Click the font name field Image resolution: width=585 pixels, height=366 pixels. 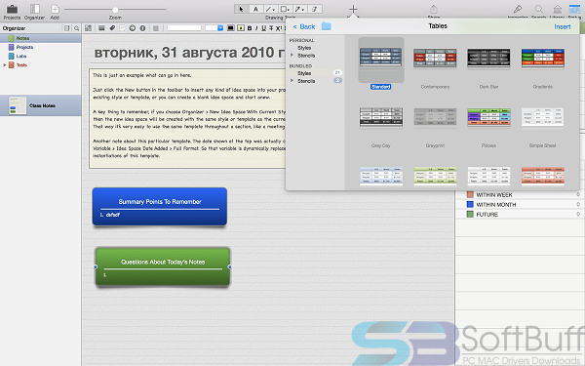pyautogui.click(x=184, y=28)
